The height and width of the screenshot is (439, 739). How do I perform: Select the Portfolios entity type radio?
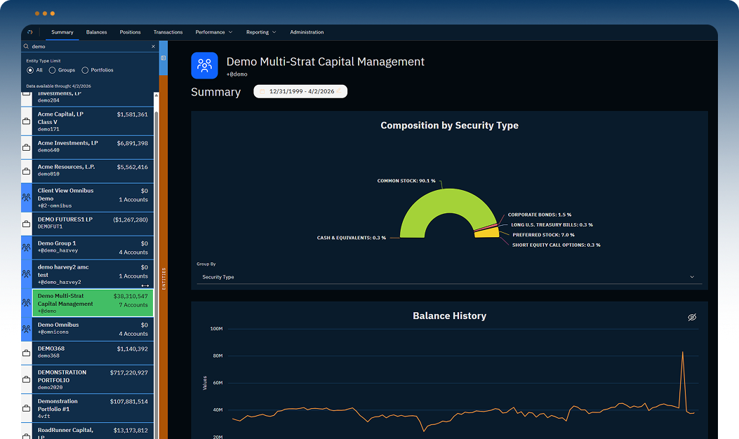pyautogui.click(x=85, y=70)
